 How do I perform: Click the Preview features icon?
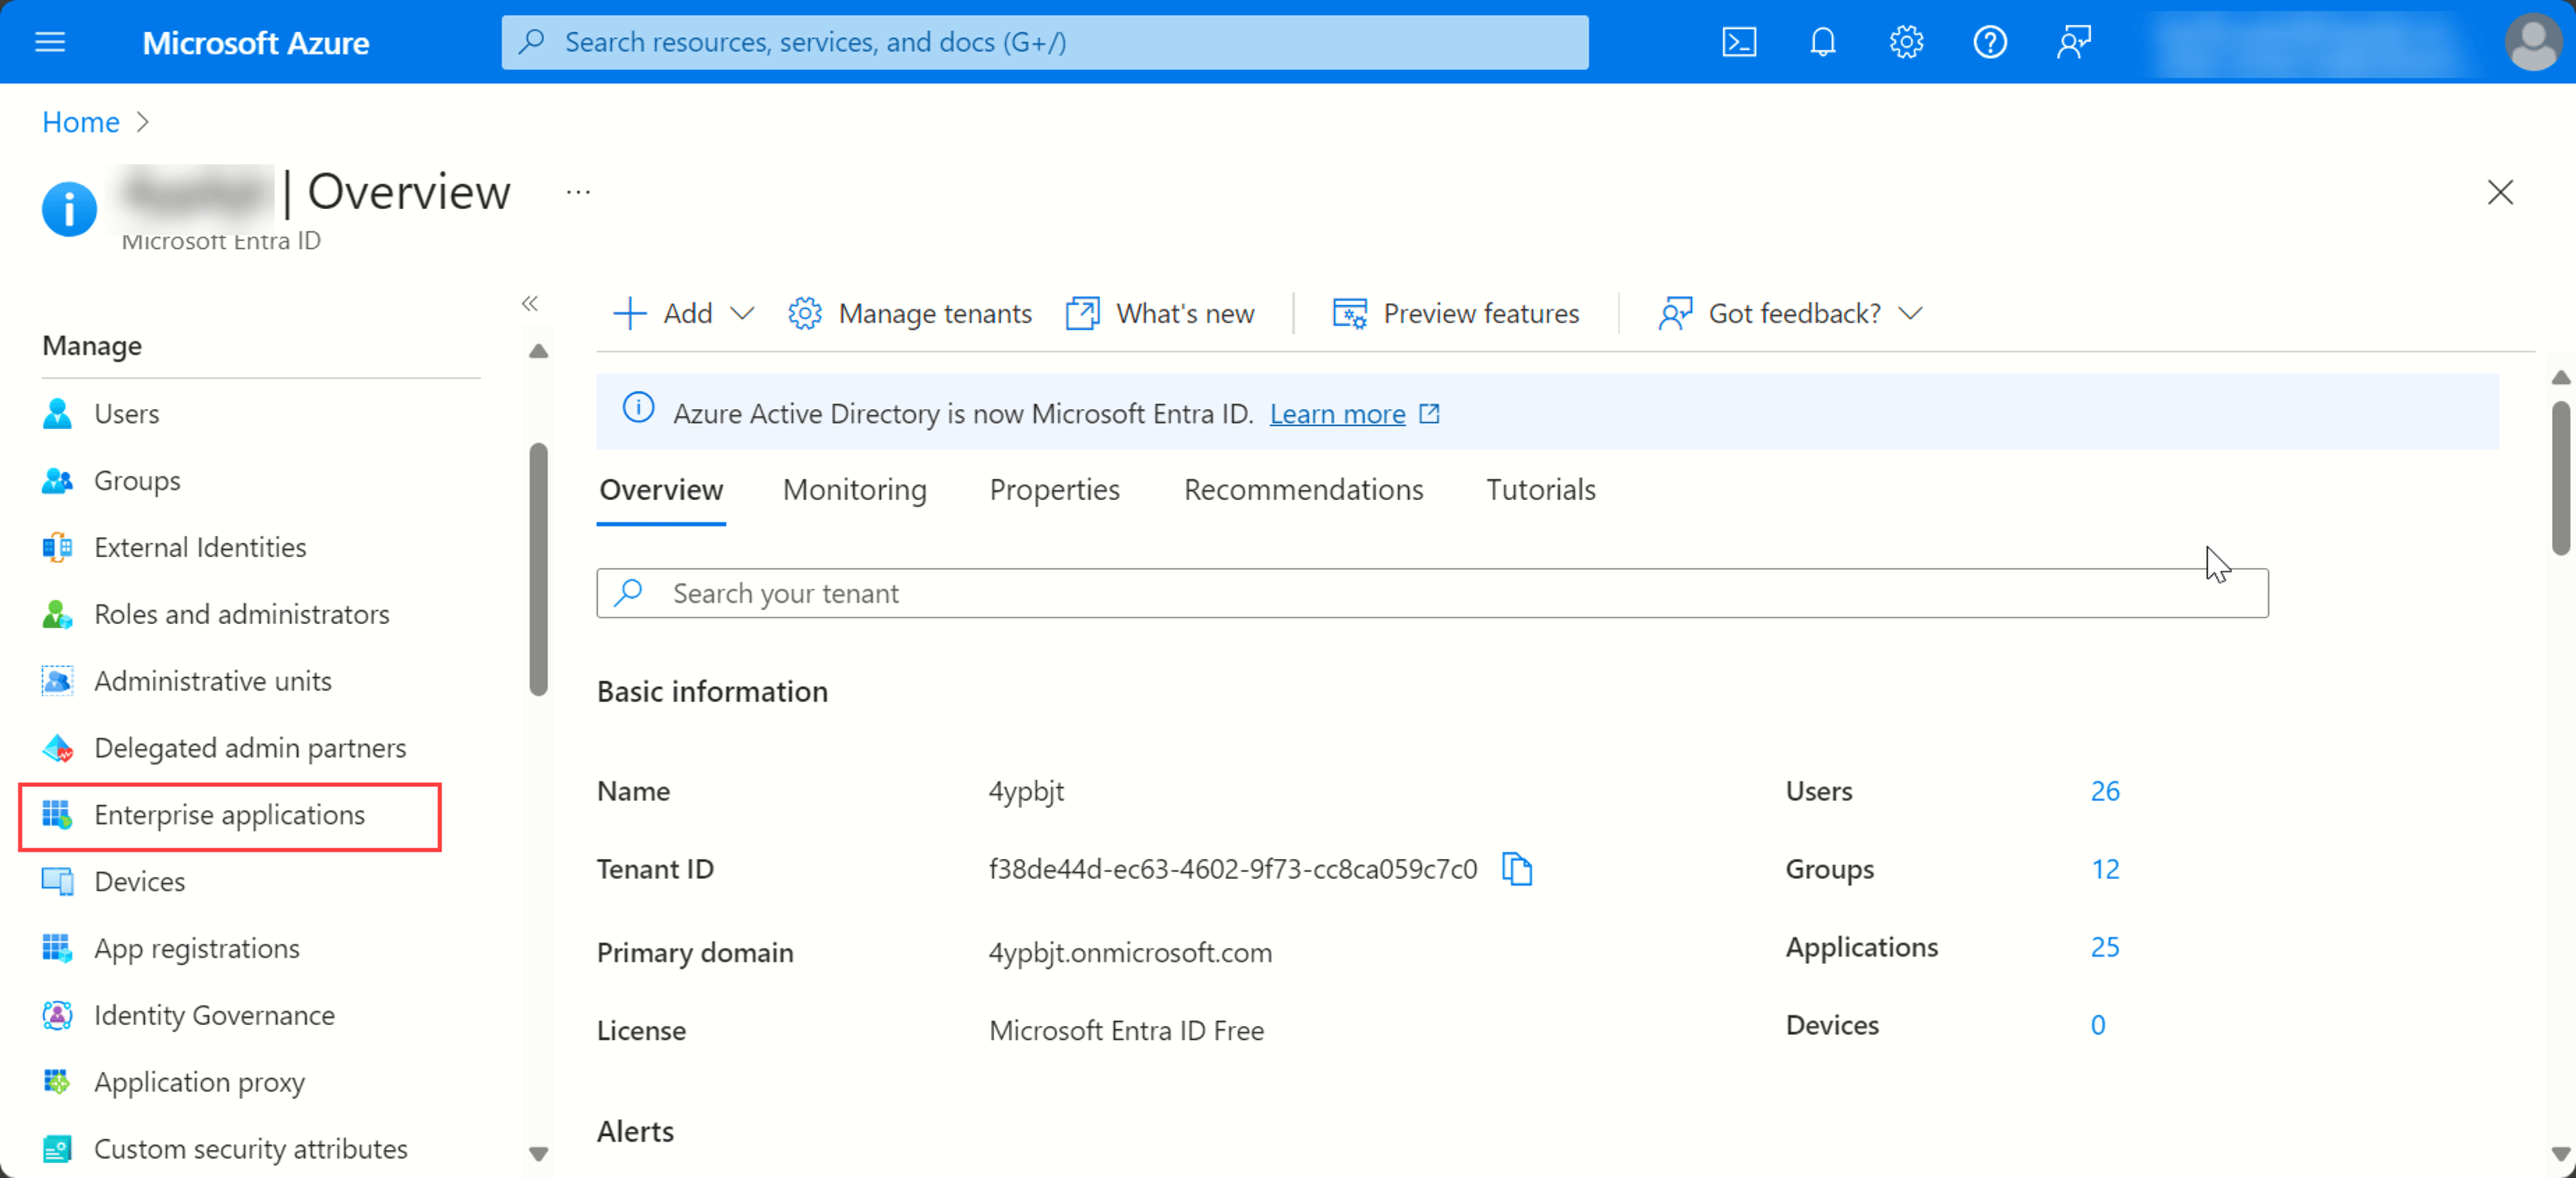[1349, 314]
